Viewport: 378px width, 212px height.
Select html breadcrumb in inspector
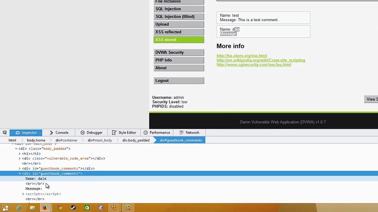12,140
